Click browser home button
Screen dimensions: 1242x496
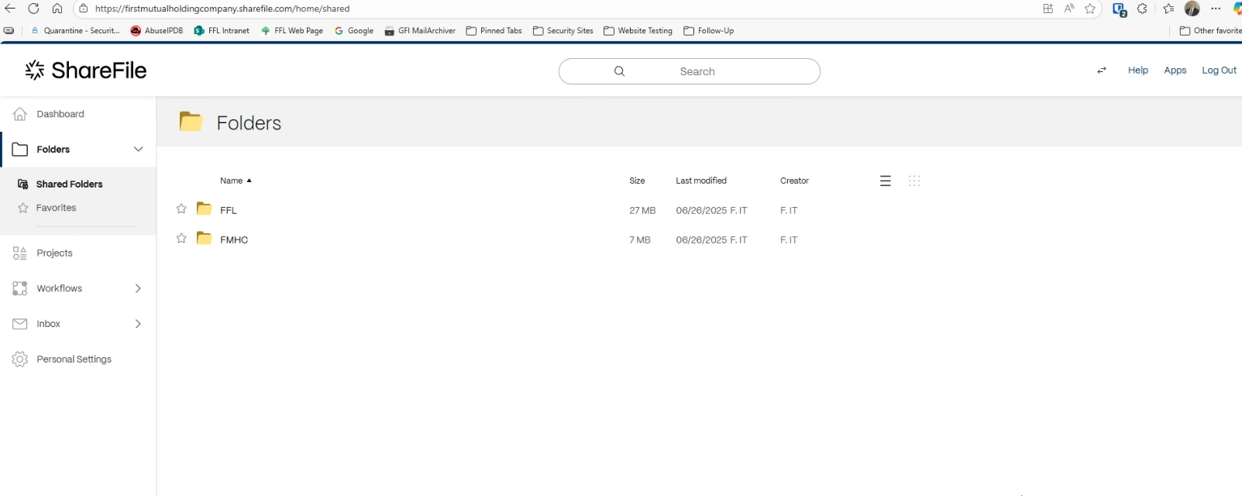coord(57,9)
